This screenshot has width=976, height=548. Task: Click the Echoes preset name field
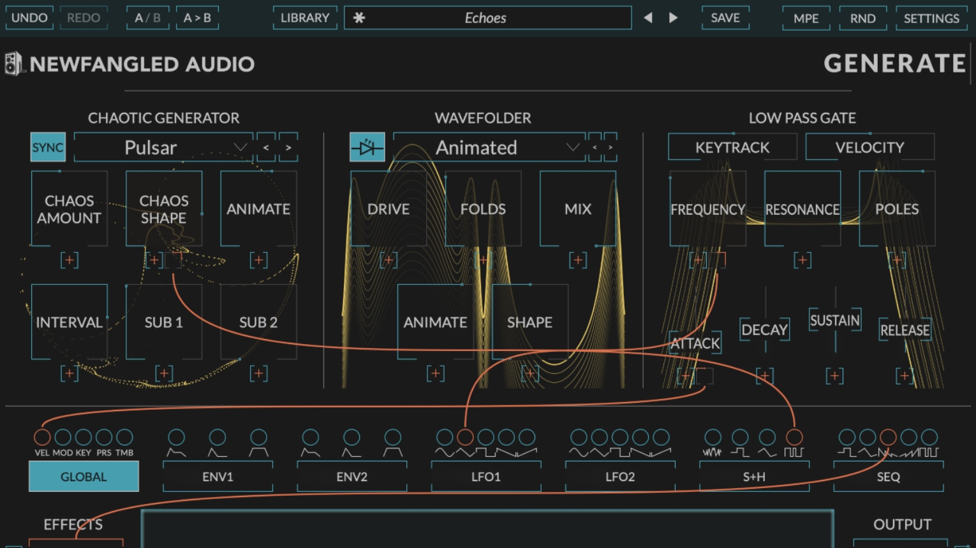click(x=487, y=18)
